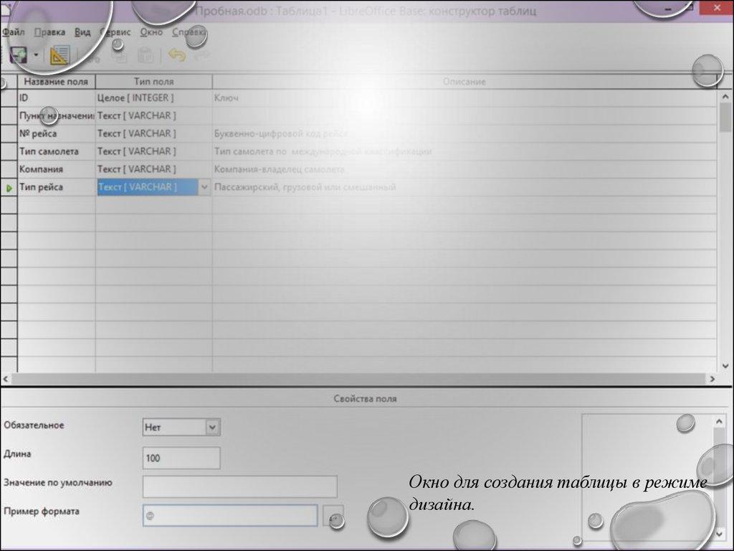The image size is (734, 551).
Task: Click the Save table icon in toolbar
Action: click(18, 55)
